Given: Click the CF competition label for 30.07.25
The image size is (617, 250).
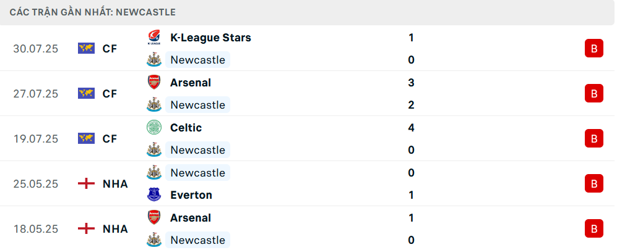Looking at the screenshot, I should click(x=110, y=49).
